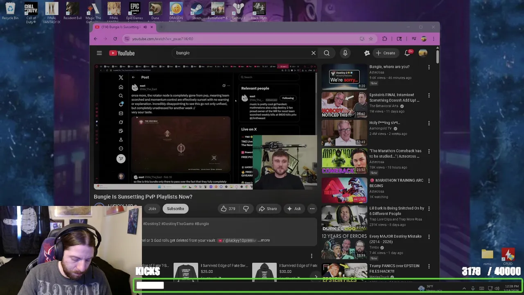Share the video
524x295 pixels.
(x=268, y=209)
